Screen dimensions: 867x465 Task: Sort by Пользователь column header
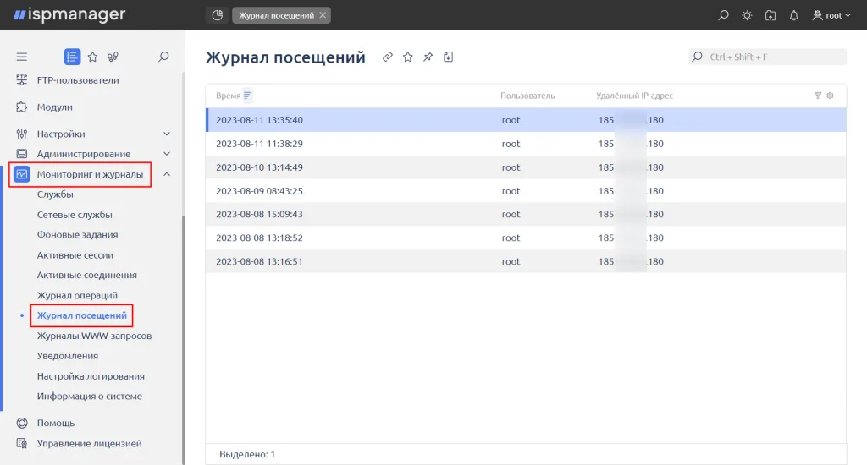(x=527, y=96)
